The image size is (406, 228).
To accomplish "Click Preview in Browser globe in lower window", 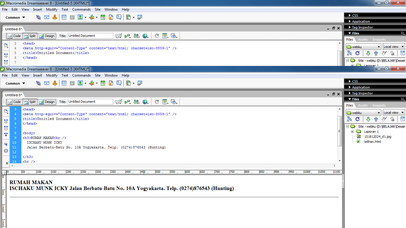I will coord(145,102).
